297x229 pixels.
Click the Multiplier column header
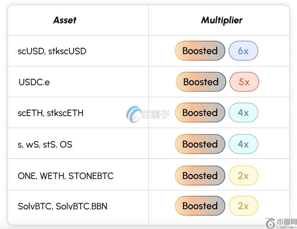click(222, 20)
